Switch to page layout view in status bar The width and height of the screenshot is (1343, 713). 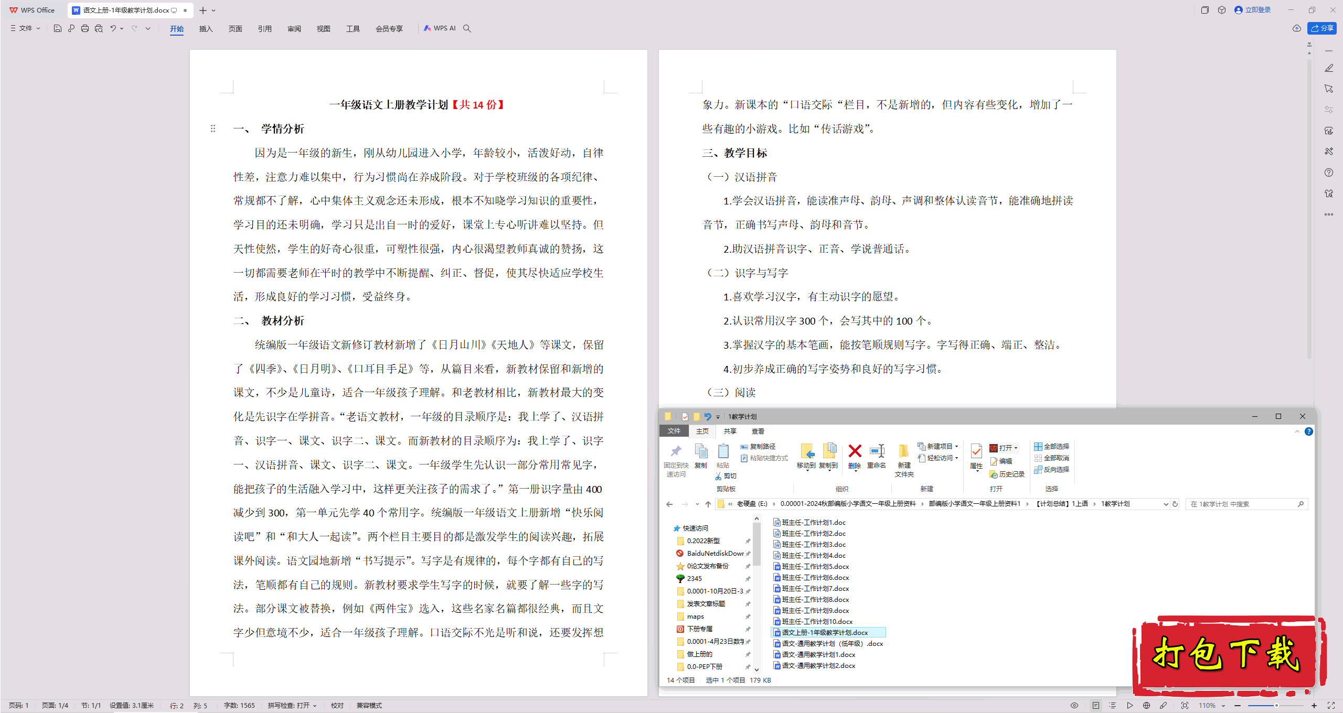[1096, 706]
